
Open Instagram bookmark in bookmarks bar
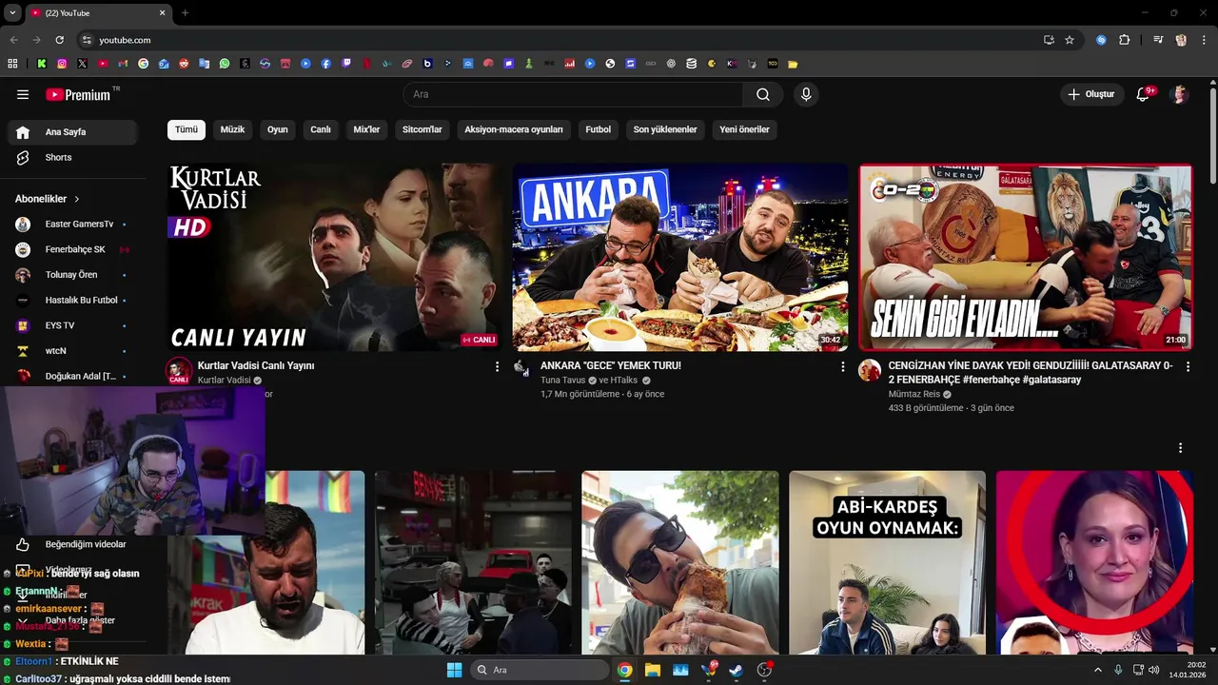coord(62,64)
